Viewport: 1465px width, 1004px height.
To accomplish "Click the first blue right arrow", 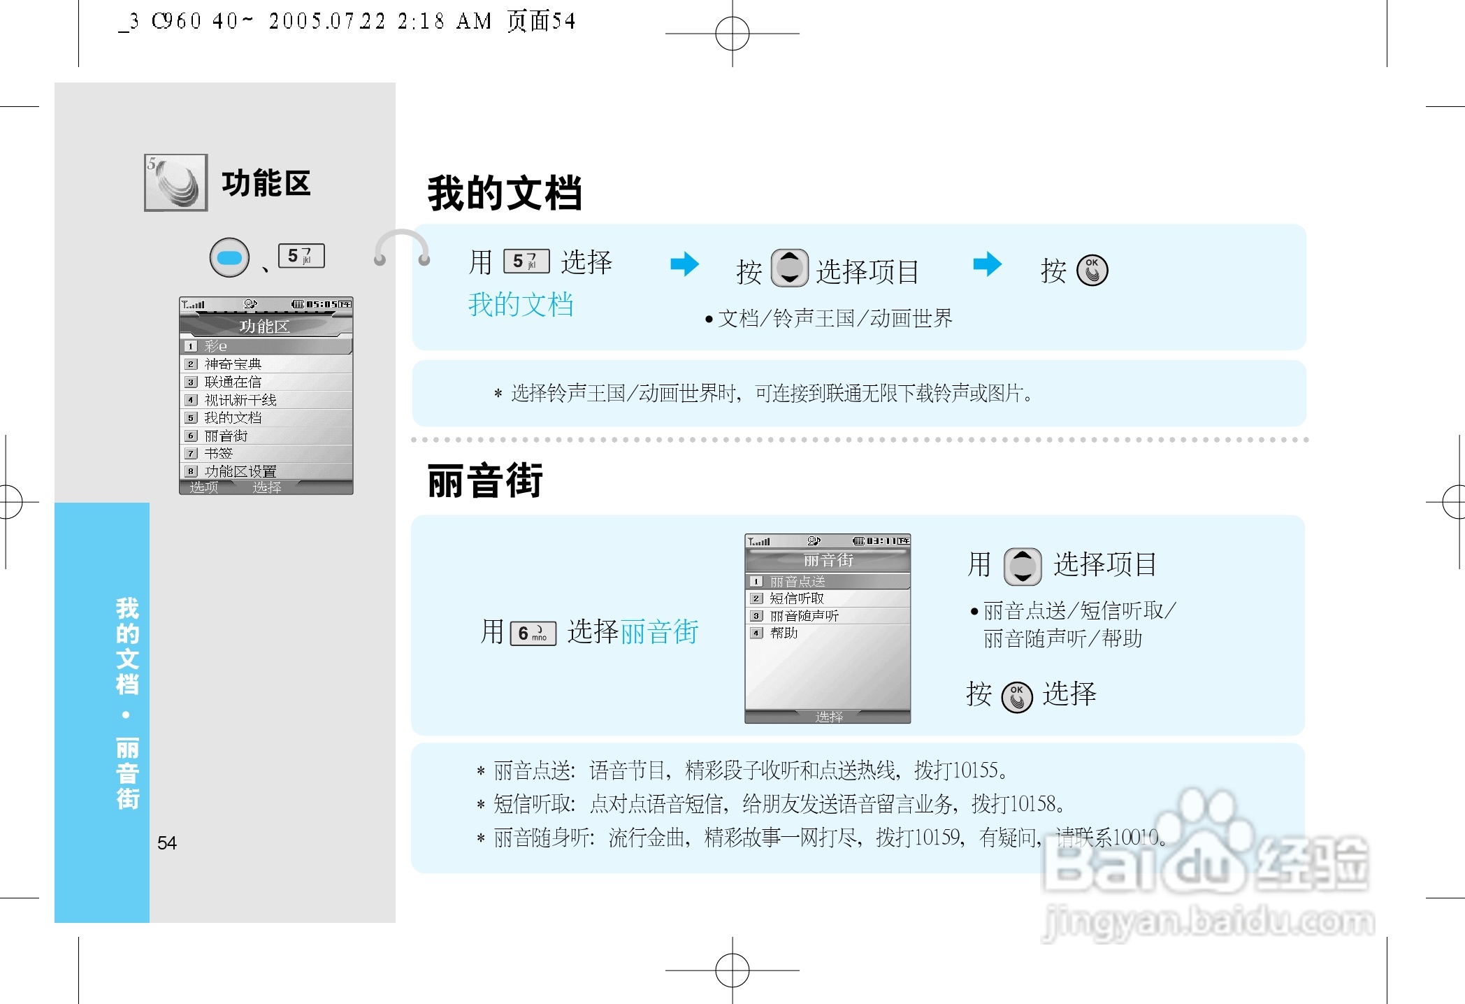I will 684,264.
